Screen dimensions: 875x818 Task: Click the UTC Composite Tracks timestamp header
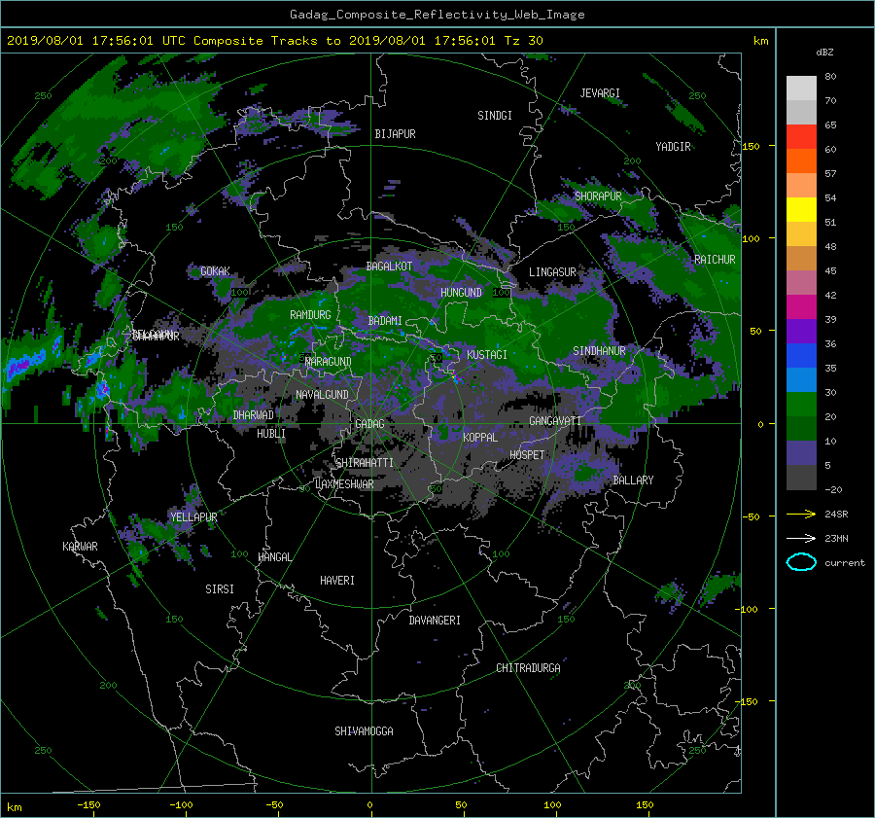tap(274, 41)
